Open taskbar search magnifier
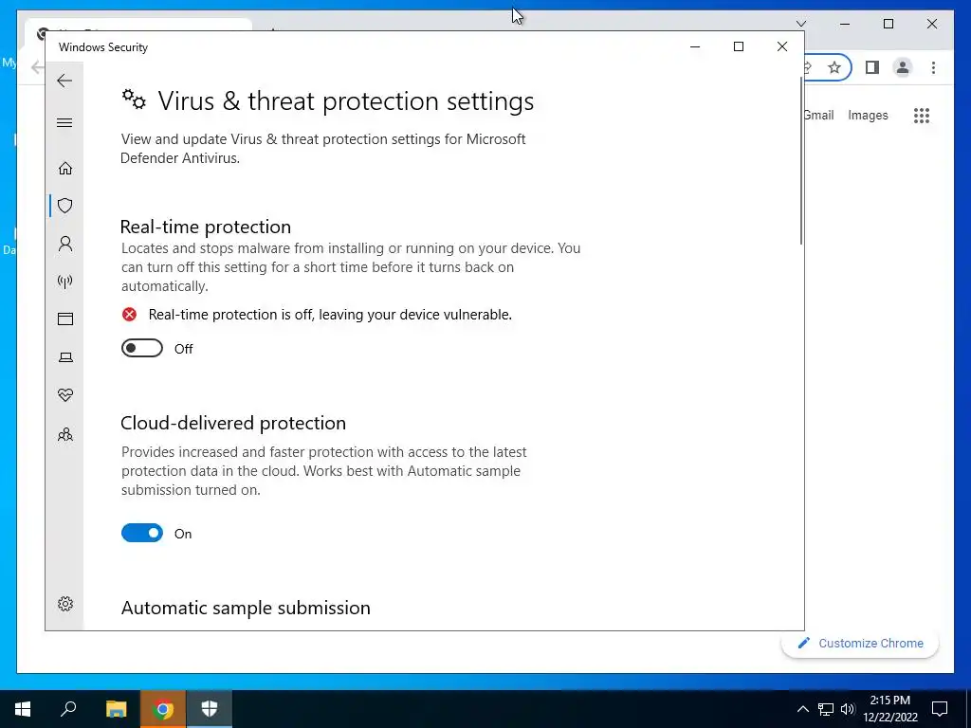The height and width of the screenshot is (728, 971). click(x=68, y=709)
